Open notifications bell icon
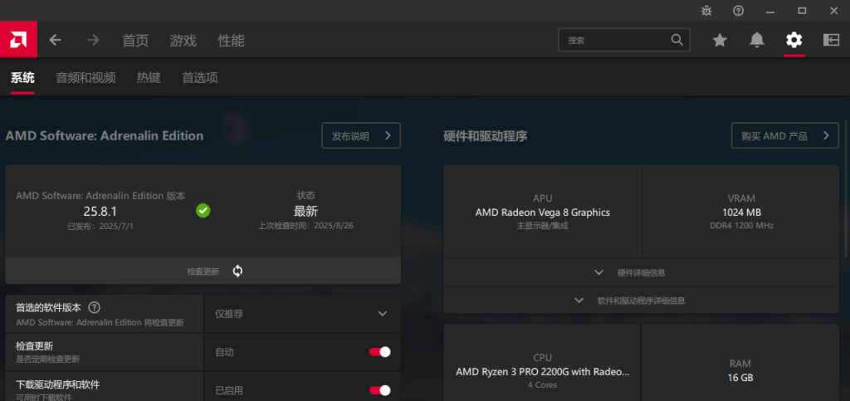Screen dimensions: 850x401 click(757, 40)
